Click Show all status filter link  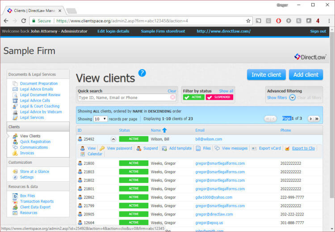(226, 91)
